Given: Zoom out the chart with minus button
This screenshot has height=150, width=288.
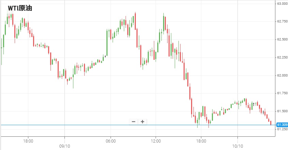Looking at the screenshot, I should pyautogui.click(x=133, y=121).
